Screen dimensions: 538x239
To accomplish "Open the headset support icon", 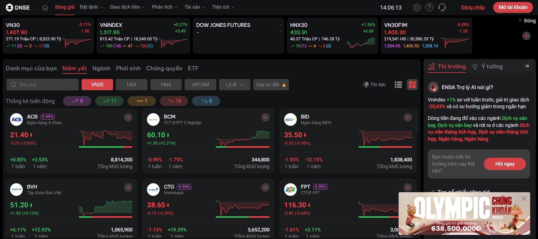I will click(x=442, y=8).
